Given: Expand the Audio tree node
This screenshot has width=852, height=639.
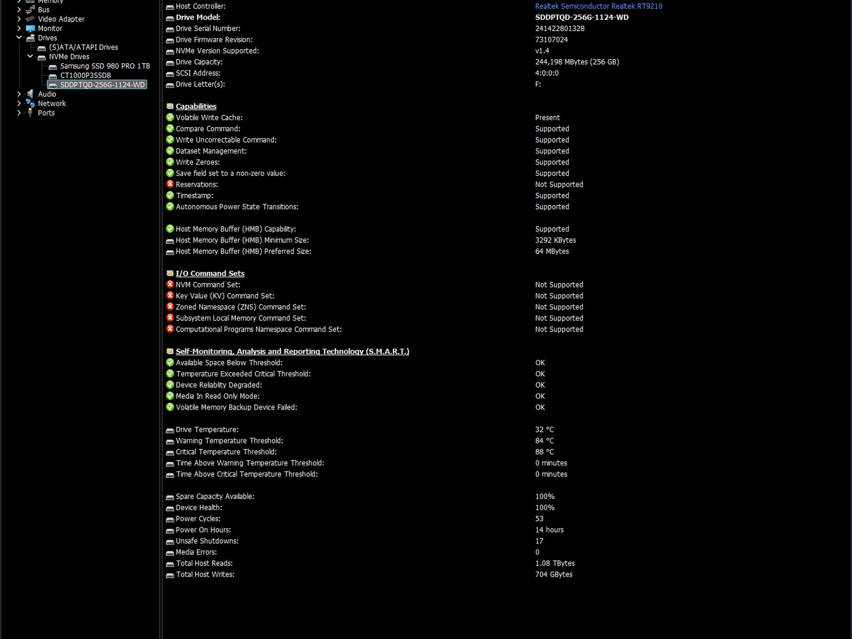Looking at the screenshot, I should (x=19, y=94).
